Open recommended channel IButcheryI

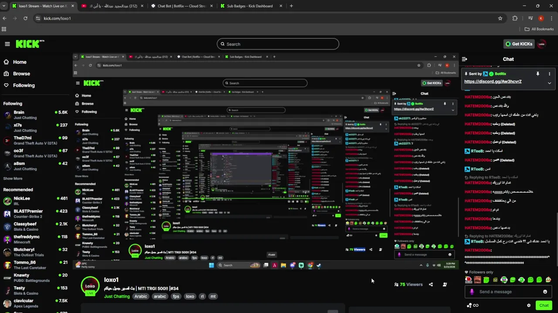pyautogui.click(x=35, y=252)
